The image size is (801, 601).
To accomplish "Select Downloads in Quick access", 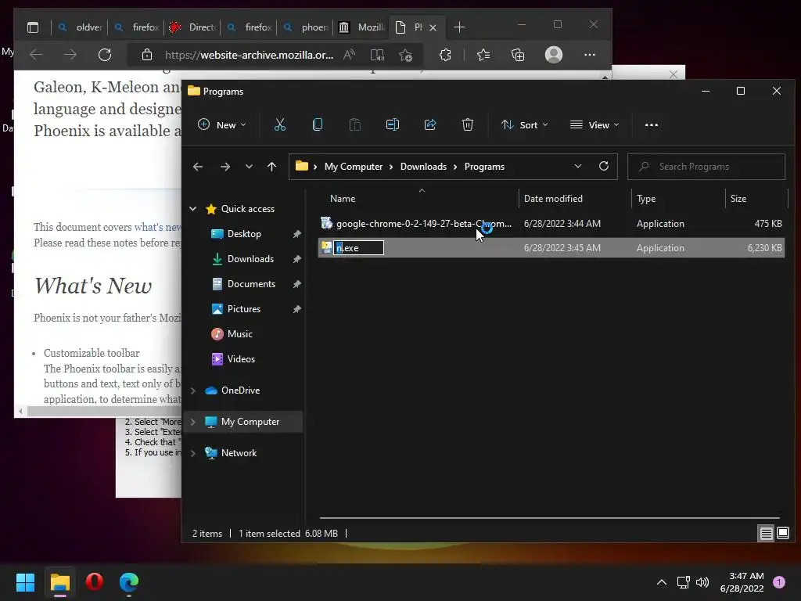I will click(250, 258).
